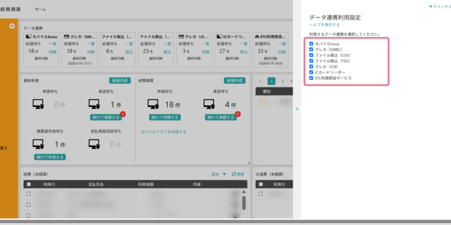The width and height of the screenshot is (451, 225).
Task: Click the クレカ (JCB) credit card icon
Action: 181,37
